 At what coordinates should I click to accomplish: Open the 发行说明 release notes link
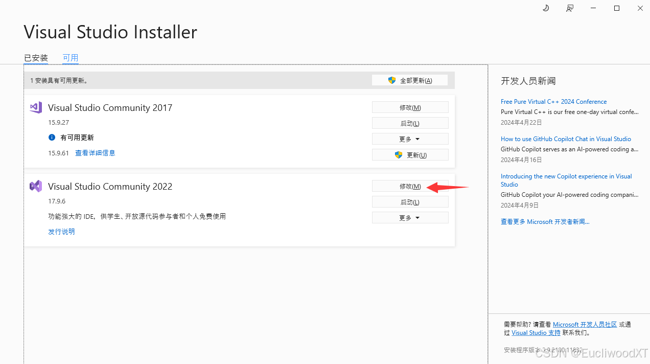[x=61, y=231]
